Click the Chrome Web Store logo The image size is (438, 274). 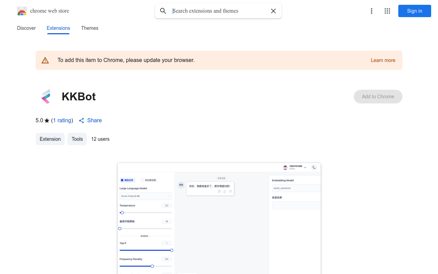pyautogui.click(x=22, y=11)
